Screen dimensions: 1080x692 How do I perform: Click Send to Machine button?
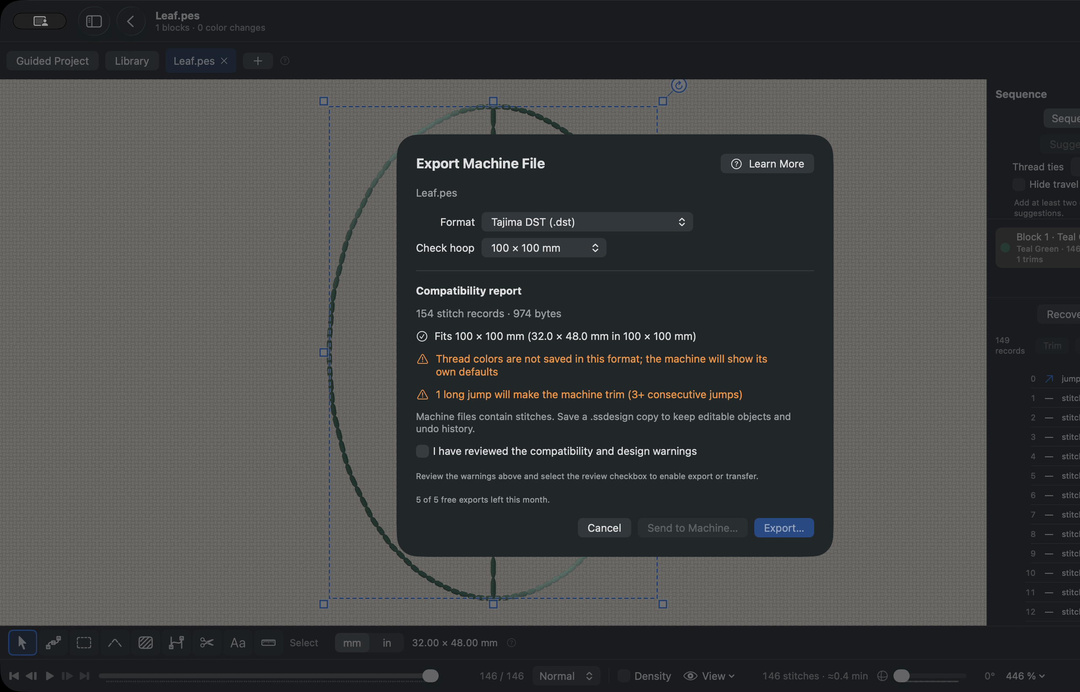[x=692, y=527]
